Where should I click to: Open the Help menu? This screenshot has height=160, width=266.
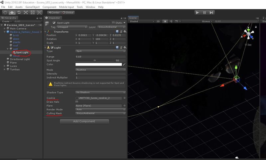click(101, 7)
